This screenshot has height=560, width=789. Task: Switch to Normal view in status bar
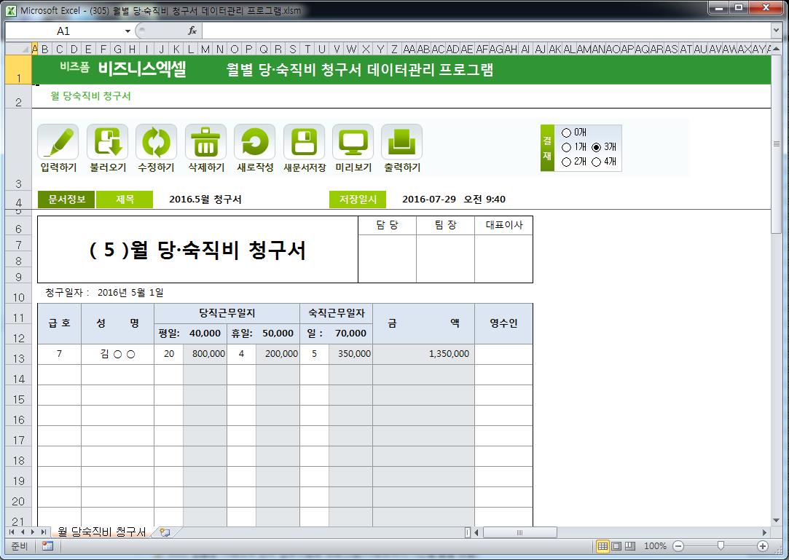(602, 546)
